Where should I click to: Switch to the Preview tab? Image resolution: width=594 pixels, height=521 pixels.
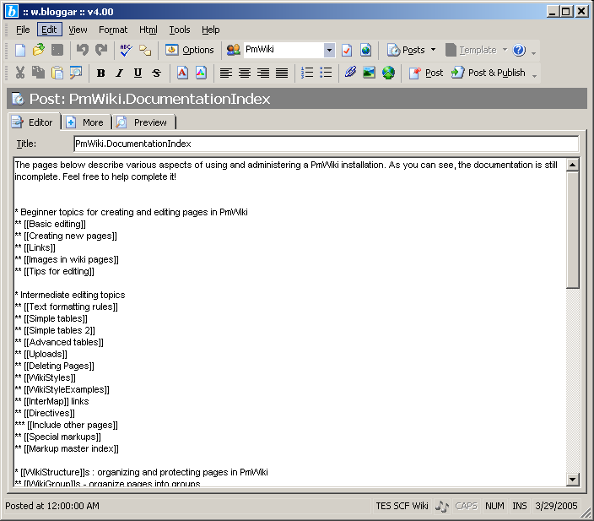tap(144, 122)
